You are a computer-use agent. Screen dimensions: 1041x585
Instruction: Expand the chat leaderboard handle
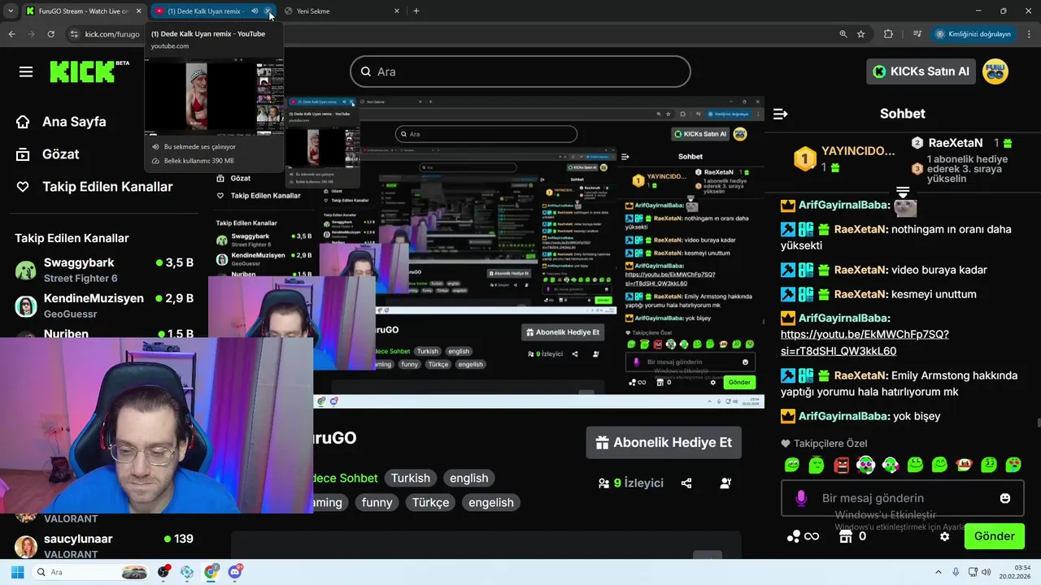(x=902, y=193)
